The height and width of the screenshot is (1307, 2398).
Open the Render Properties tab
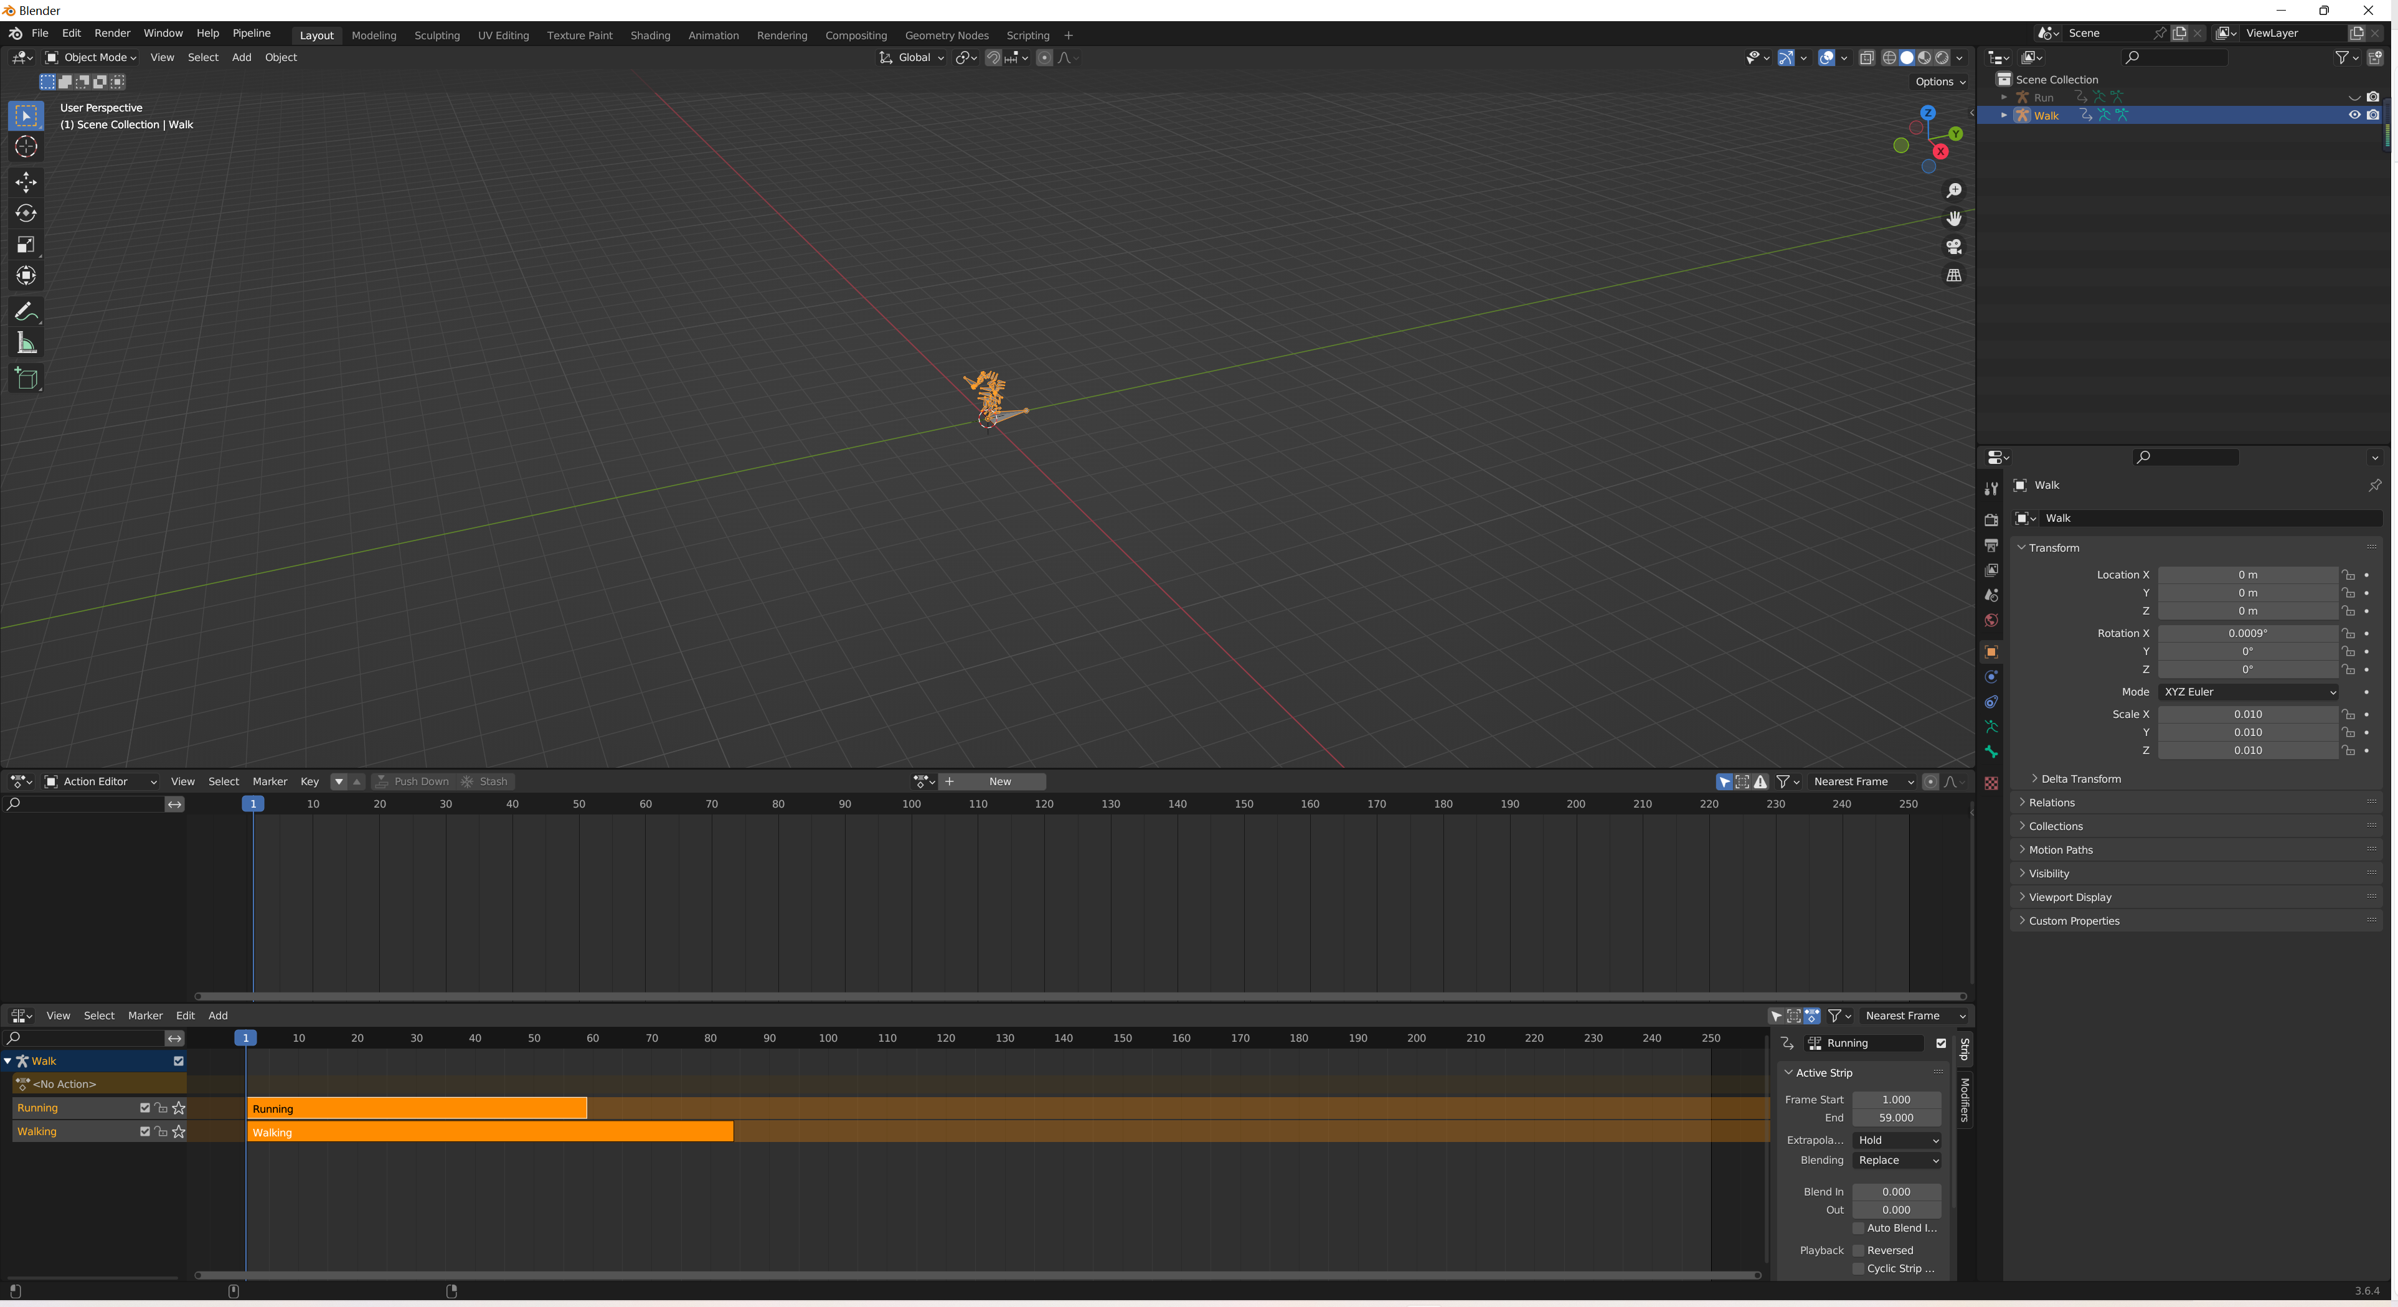click(1991, 519)
